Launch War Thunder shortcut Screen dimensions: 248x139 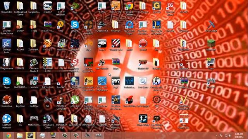[102, 64]
